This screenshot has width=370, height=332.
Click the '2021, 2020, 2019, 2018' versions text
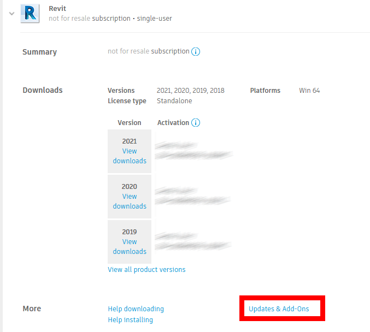click(190, 91)
